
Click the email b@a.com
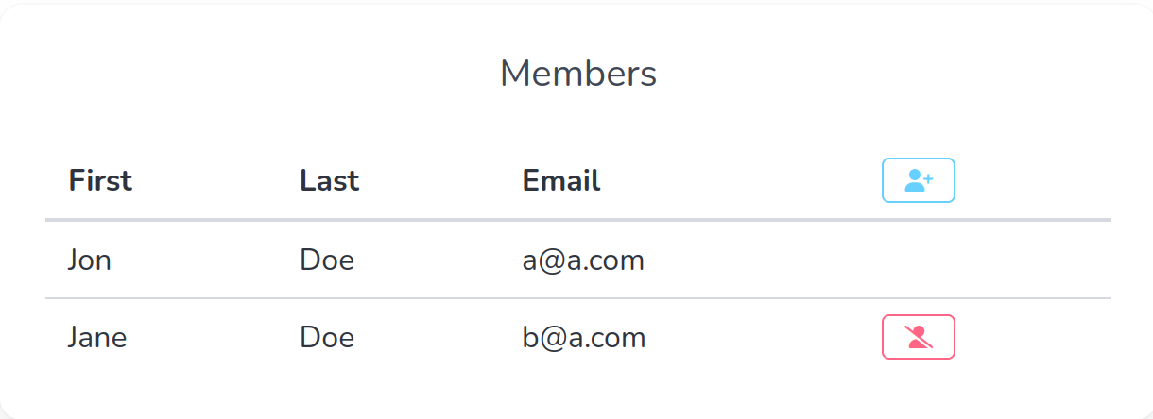click(x=583, y=337)
